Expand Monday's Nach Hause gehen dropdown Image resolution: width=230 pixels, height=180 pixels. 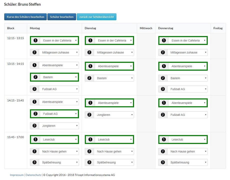click(59, 151)
